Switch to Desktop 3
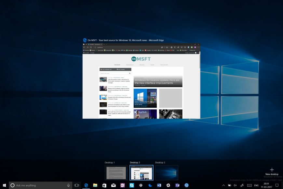 (x=167, y=172)
